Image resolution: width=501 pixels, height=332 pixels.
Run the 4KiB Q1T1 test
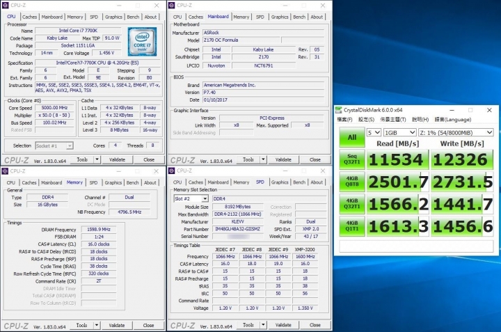point(352,226)
